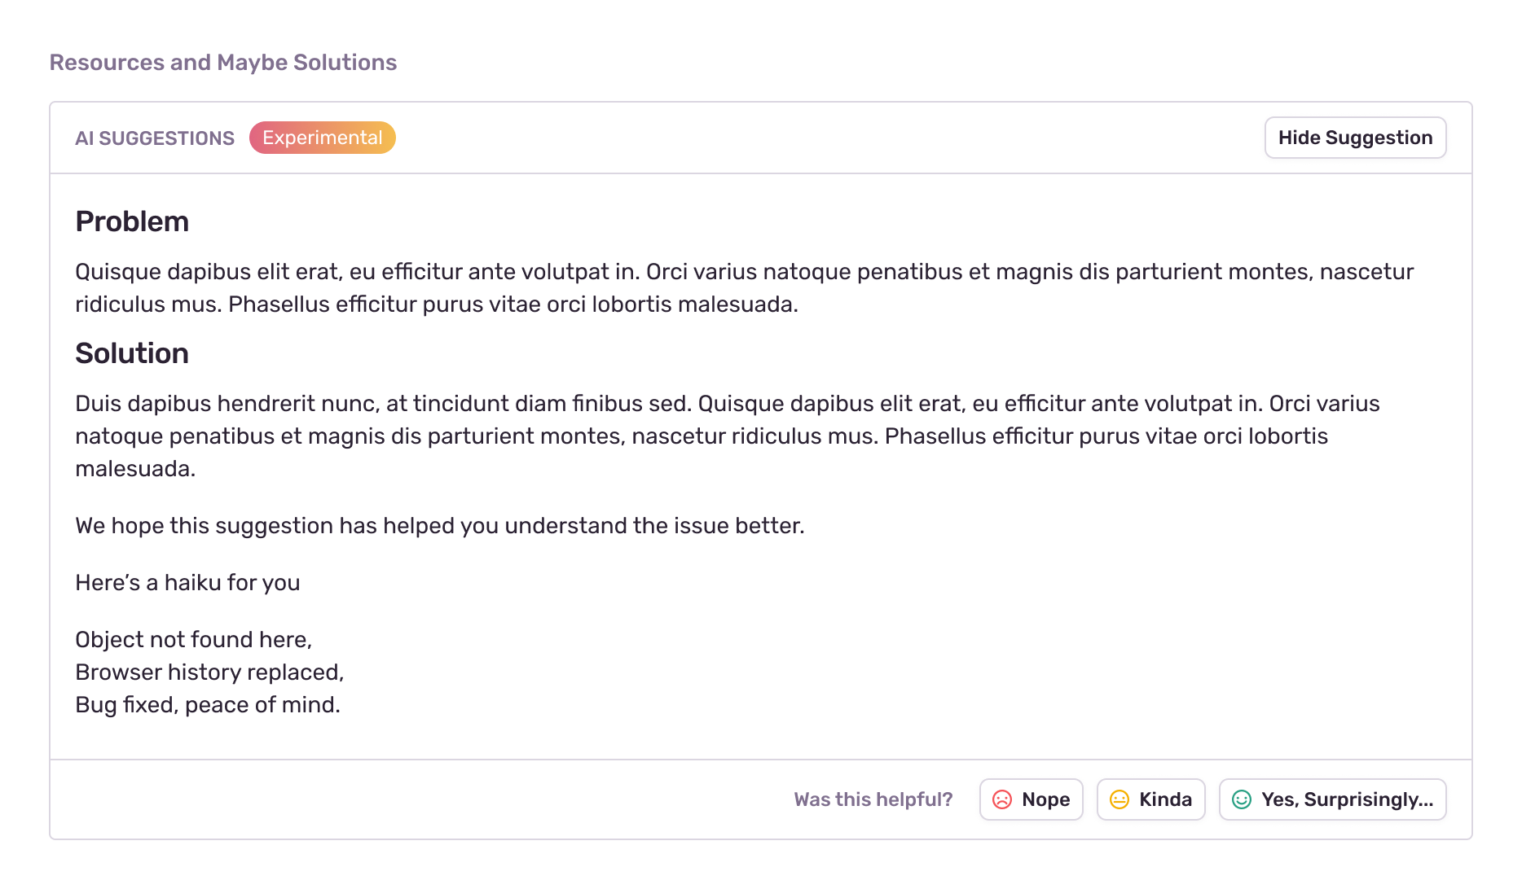Select the AI SUGGESTIONS header tab
The width and height of the screenshot is (1522, 889).
point(155,138)
